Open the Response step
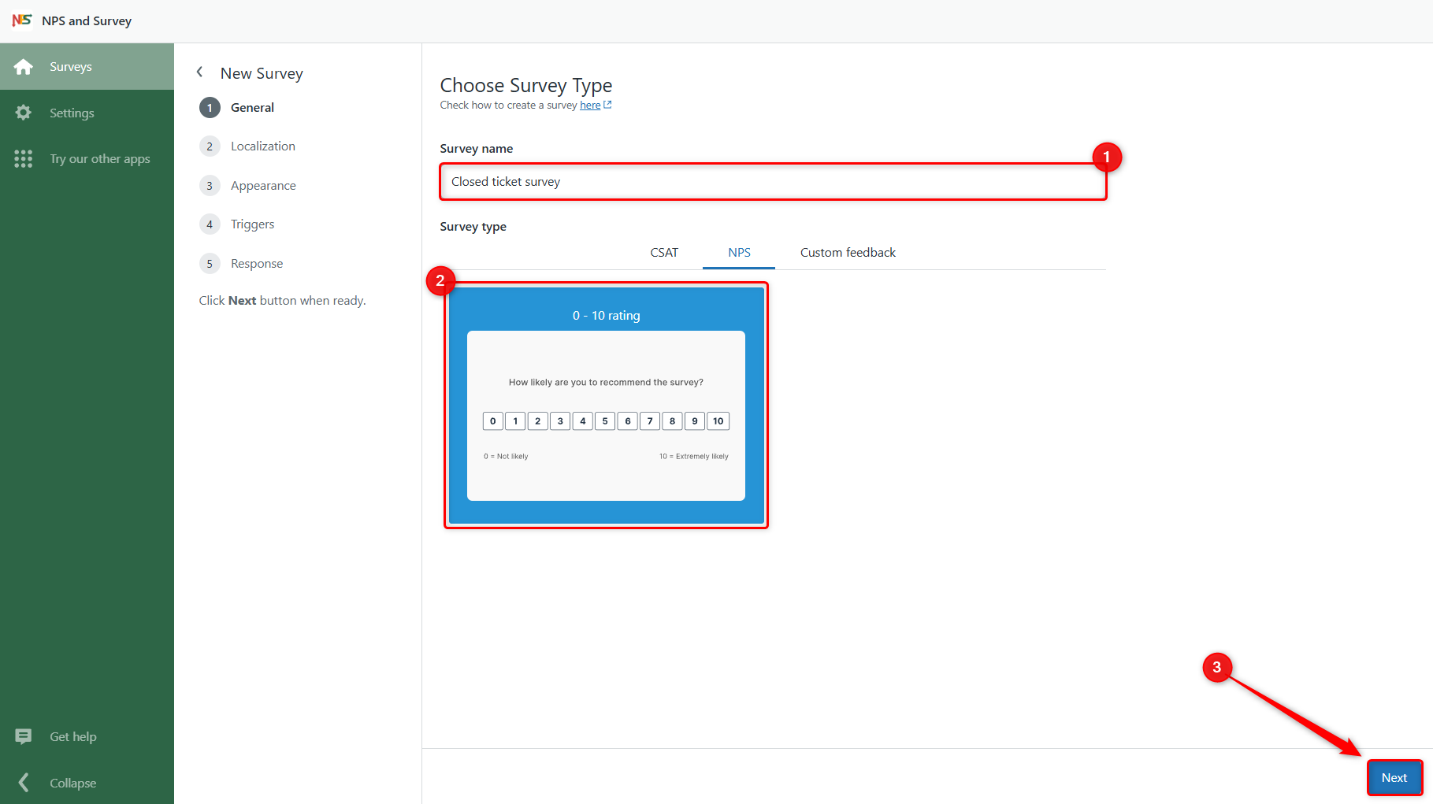Viewport: 1433px width, 804px height. (x=256, y=263)
